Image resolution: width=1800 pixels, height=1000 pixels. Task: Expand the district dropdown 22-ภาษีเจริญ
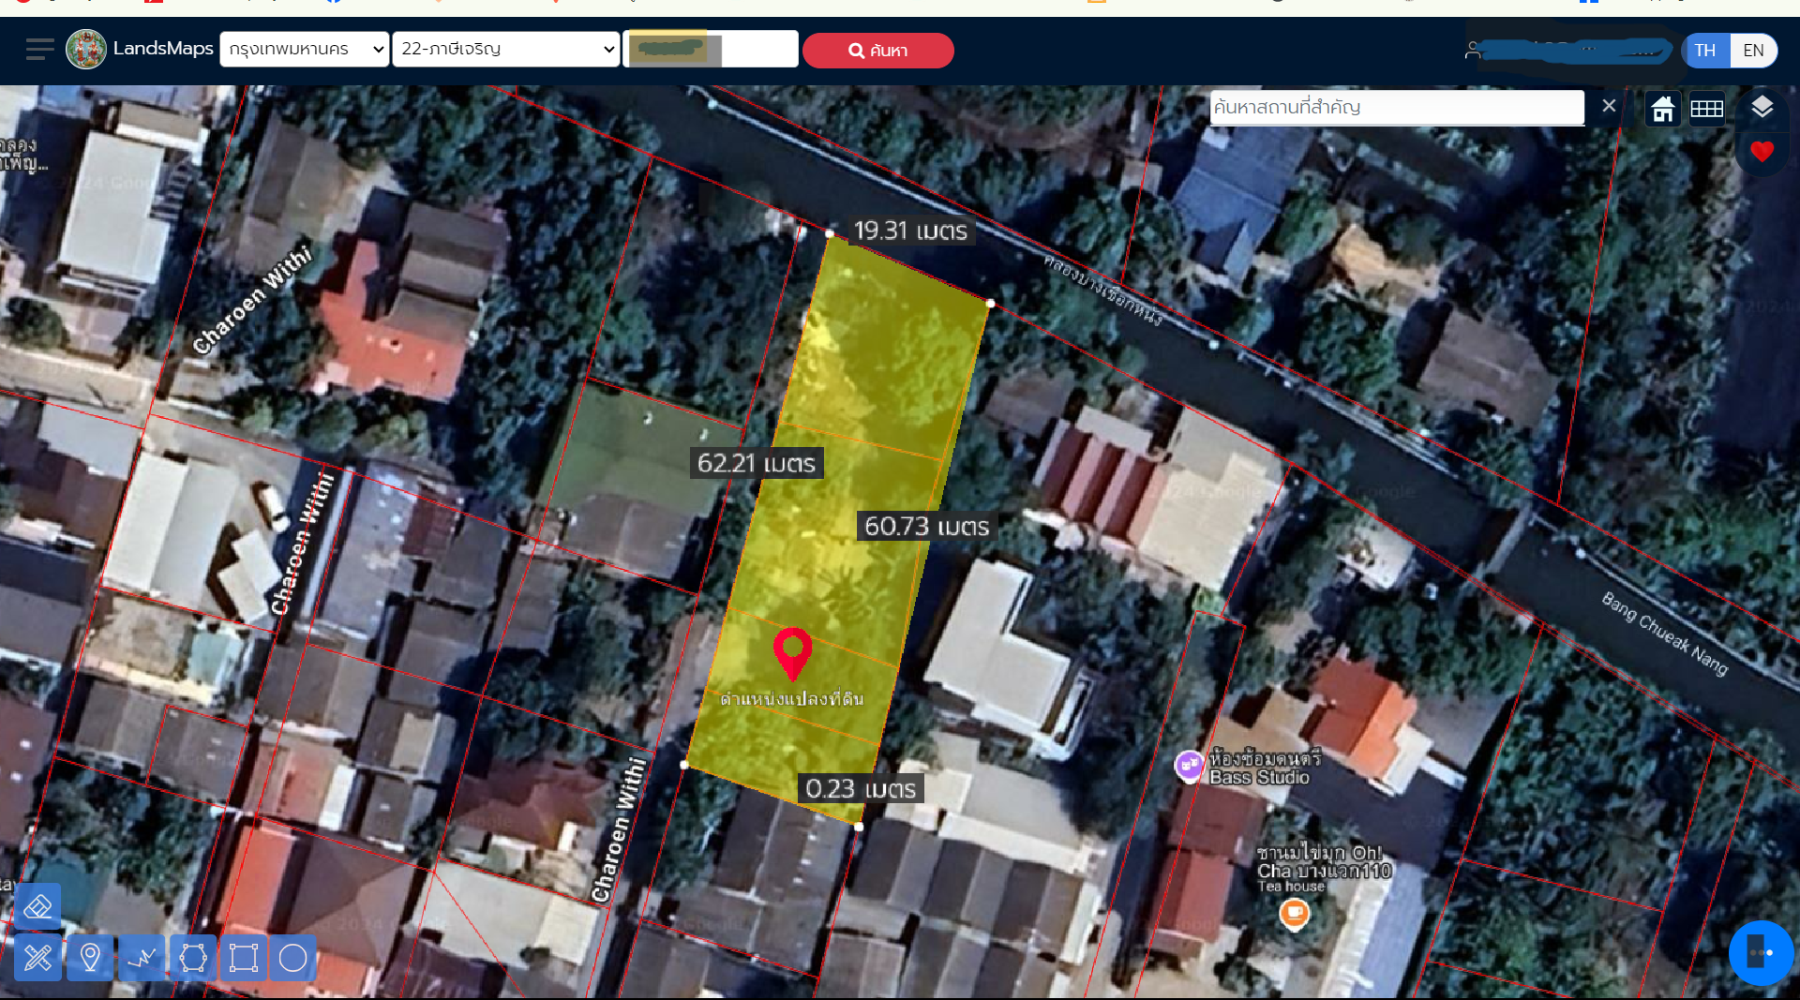point(506,49)
